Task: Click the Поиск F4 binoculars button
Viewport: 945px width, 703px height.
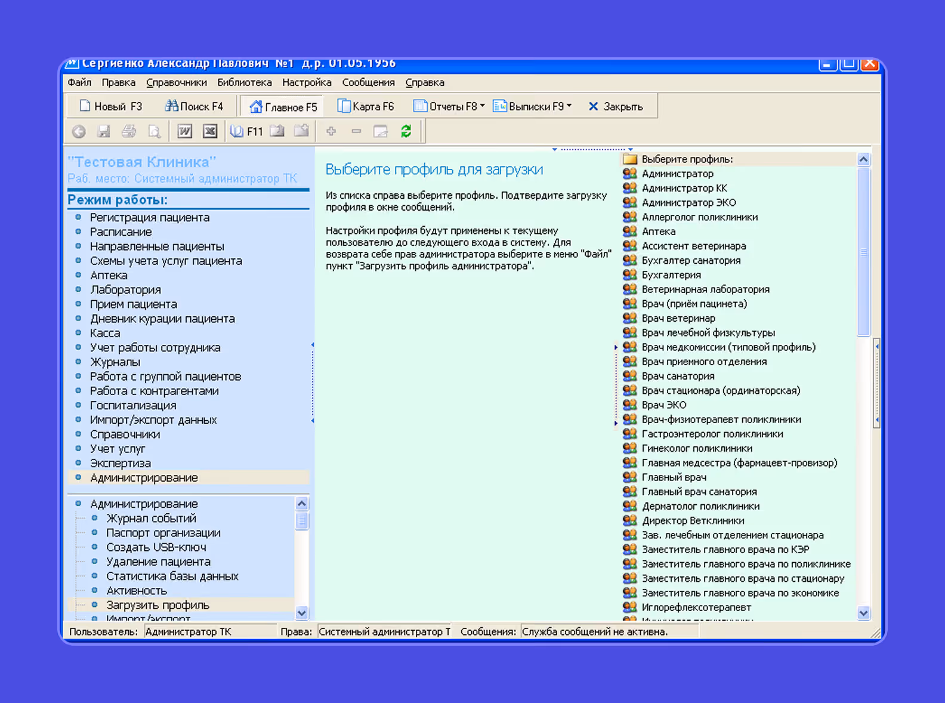Action: [194, 106]
